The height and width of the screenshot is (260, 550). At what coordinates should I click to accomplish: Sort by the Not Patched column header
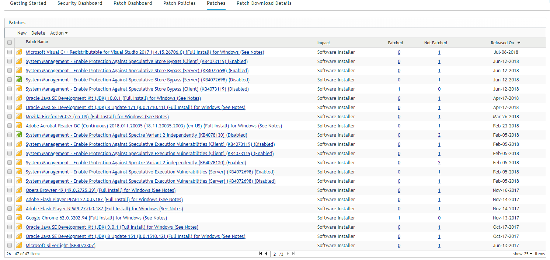[436, 43]
